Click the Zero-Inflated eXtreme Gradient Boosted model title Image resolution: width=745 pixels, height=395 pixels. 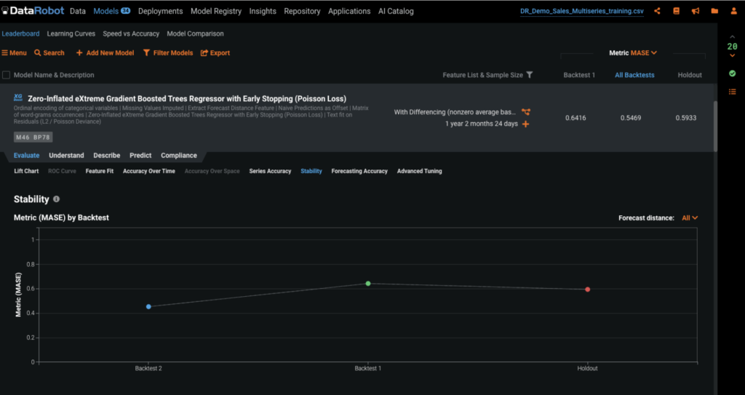(187, 99)
